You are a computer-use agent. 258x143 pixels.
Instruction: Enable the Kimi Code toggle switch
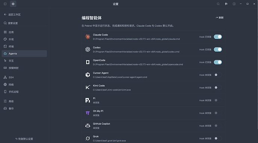pos(218,88)
